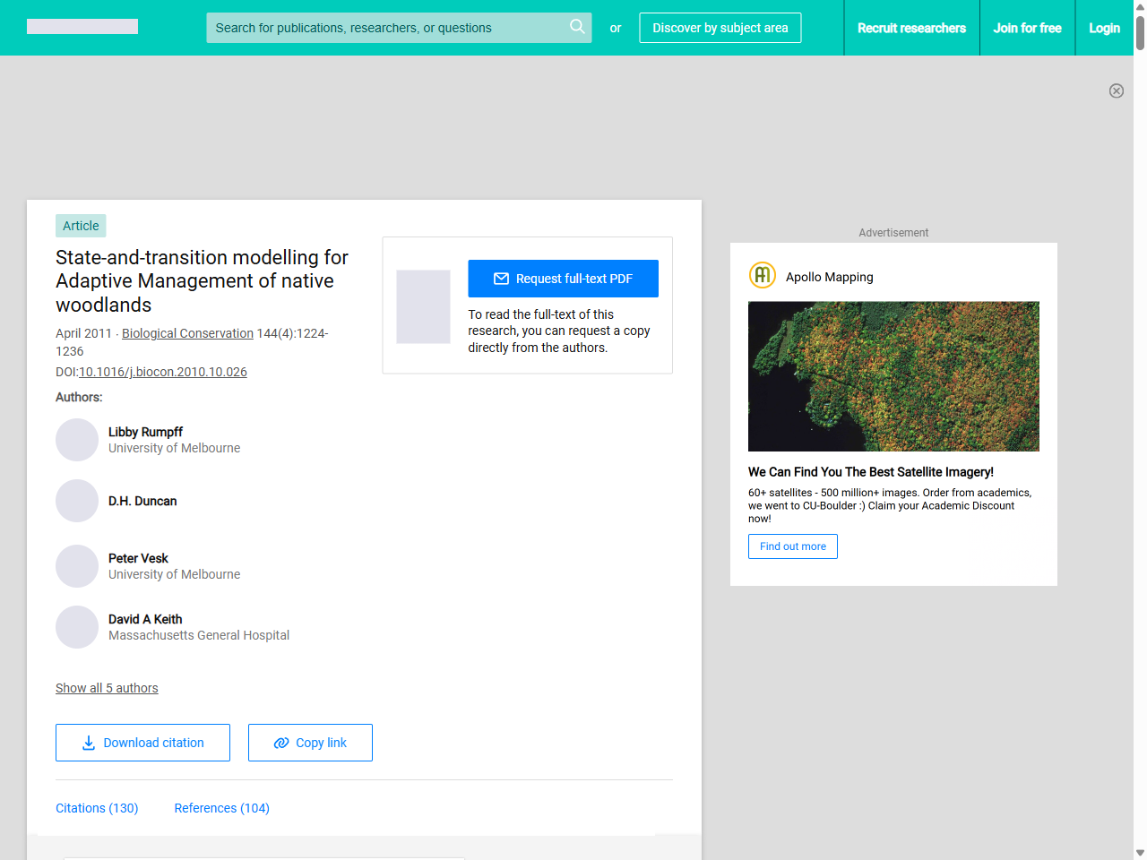The width and height of the screenshot is (1147, 860).
Task: Dismiss the advertisement with the close icon
Action: tap(1117, 90)
